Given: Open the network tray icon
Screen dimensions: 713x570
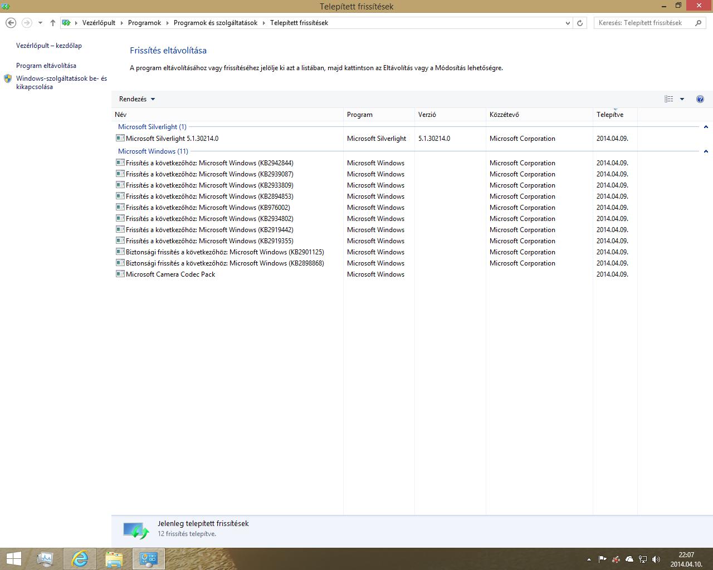Looking at the screenshot, I should point(643,559).
